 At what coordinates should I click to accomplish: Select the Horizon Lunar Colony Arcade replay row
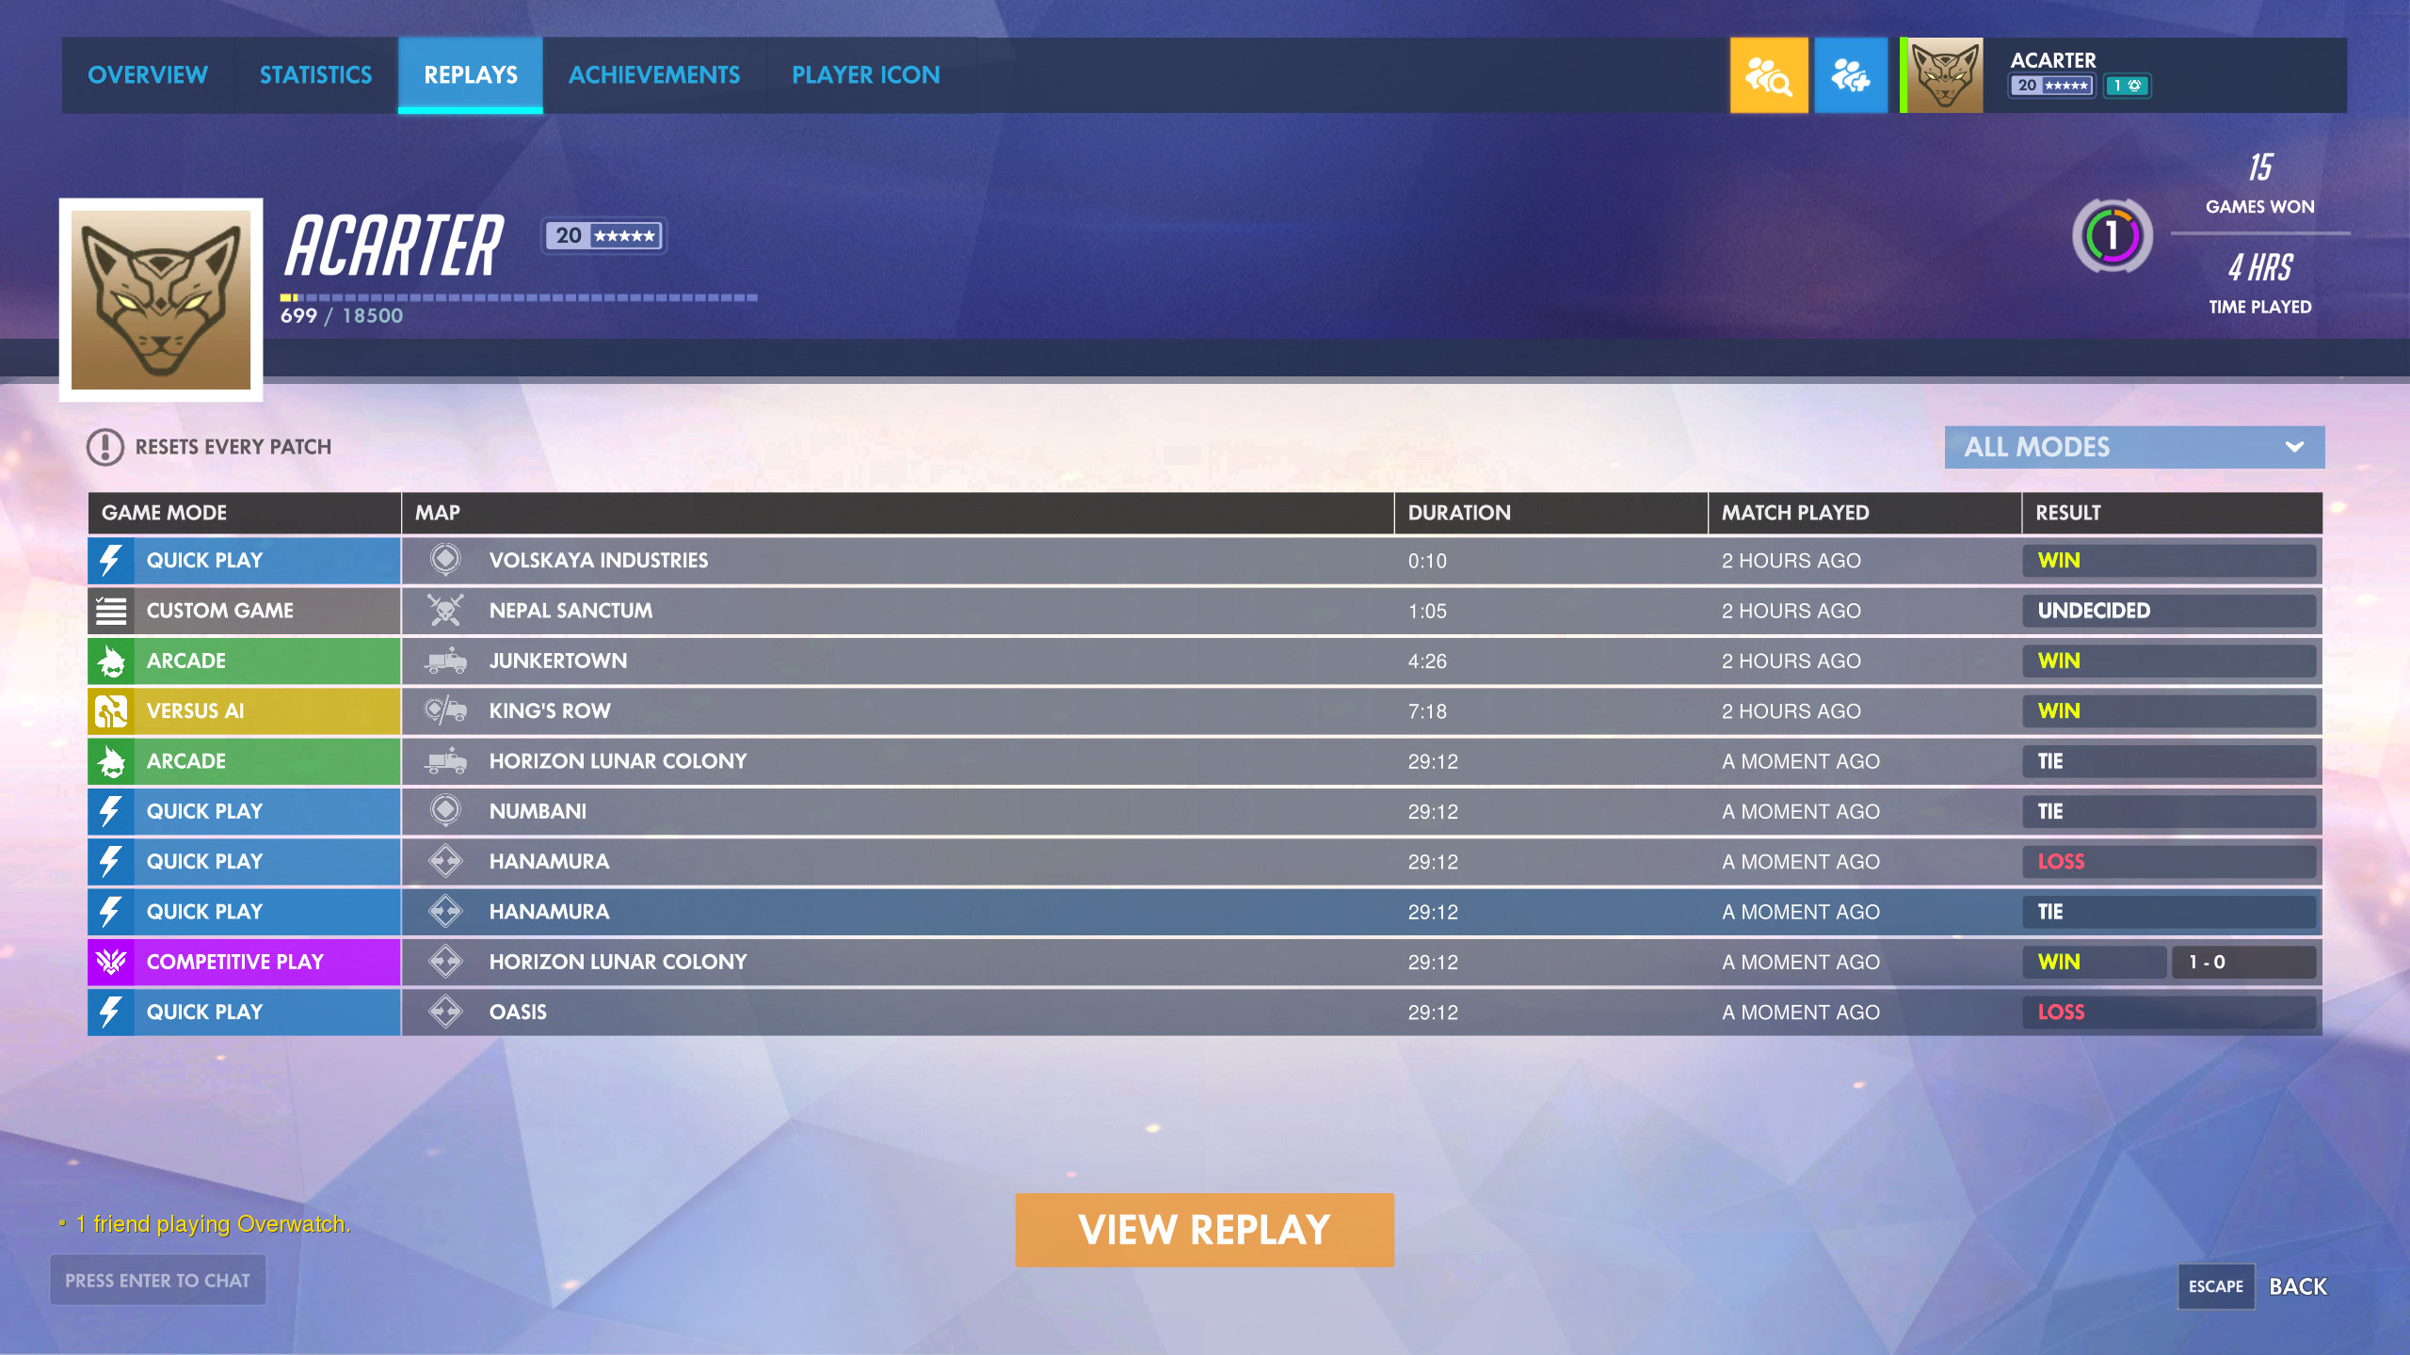coord(1205,759)
